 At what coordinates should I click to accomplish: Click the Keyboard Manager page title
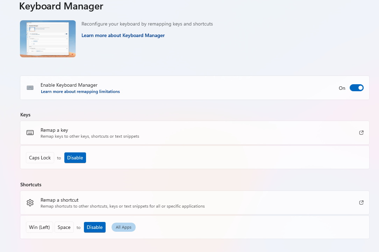tap(61, 6)
